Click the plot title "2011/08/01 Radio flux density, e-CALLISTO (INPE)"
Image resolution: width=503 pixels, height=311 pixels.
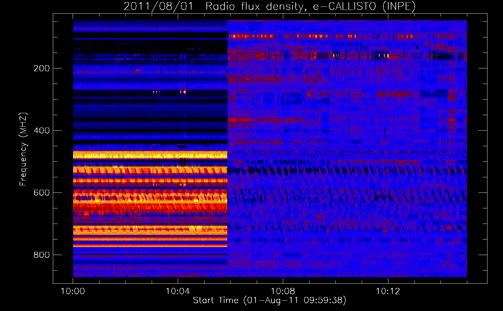click(270, 7)
